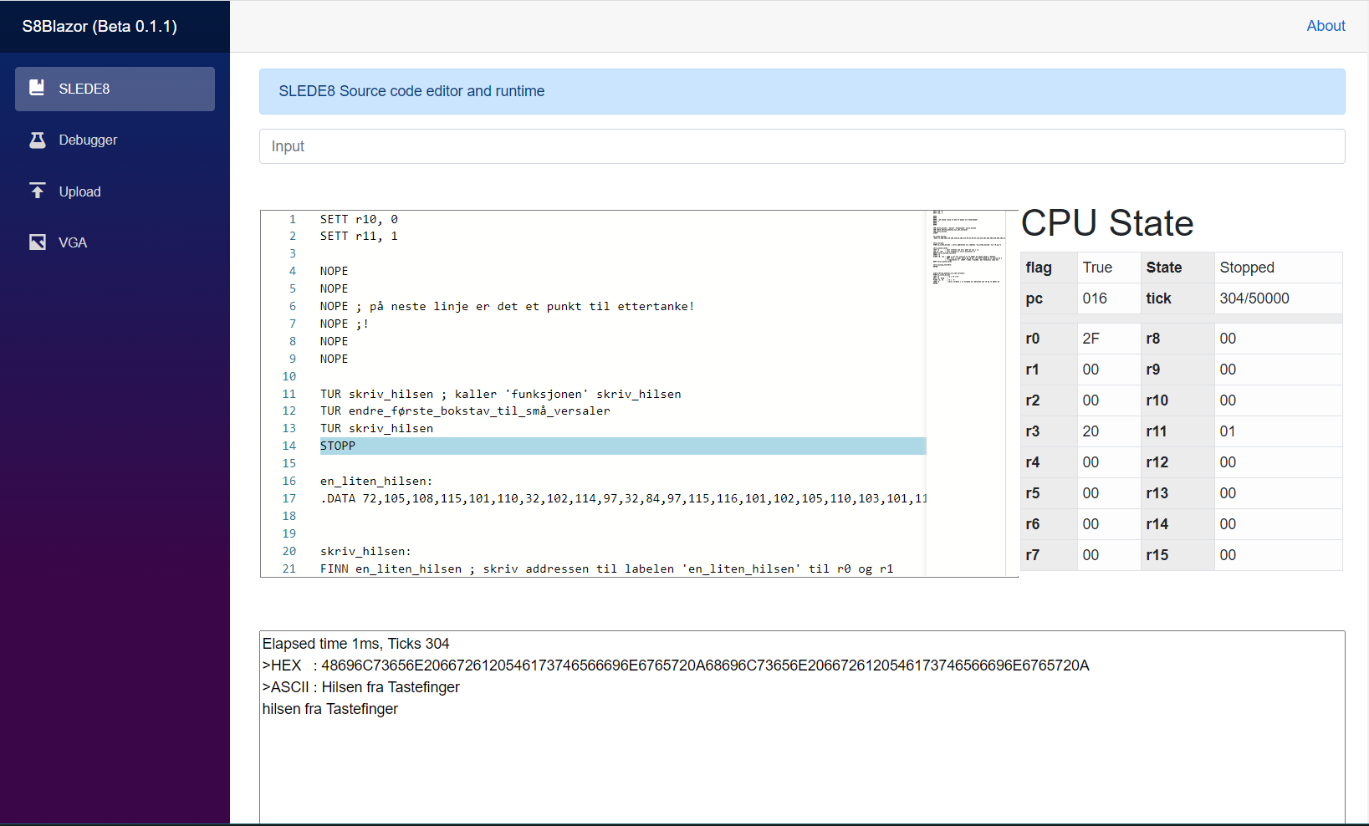The height and width of the screenshot is (826, 1369).
Task: Click the CPU State heading
Action: click(1107, 223)
